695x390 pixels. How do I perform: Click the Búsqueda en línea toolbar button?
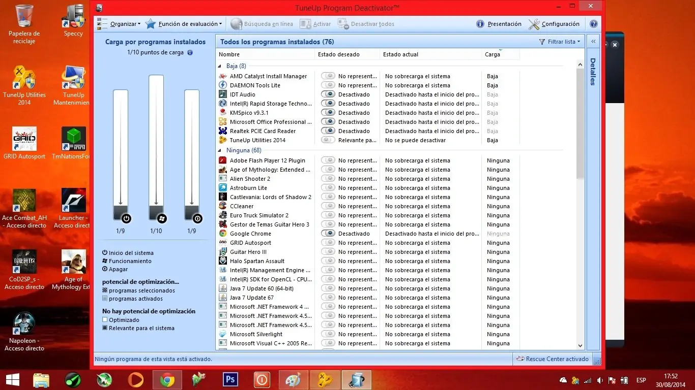[262, 24]
